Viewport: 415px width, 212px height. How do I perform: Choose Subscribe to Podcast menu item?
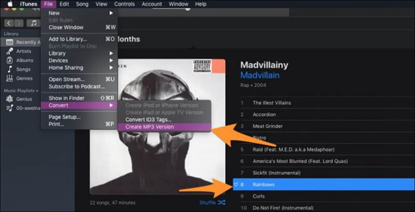click(79, 87)
